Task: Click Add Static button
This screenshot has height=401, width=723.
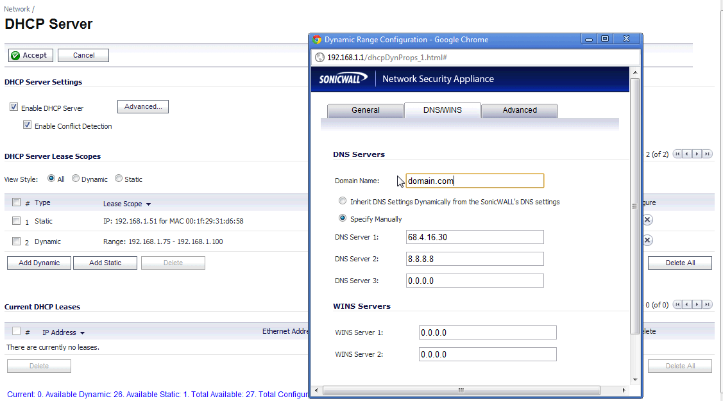Action: [105, 263]
